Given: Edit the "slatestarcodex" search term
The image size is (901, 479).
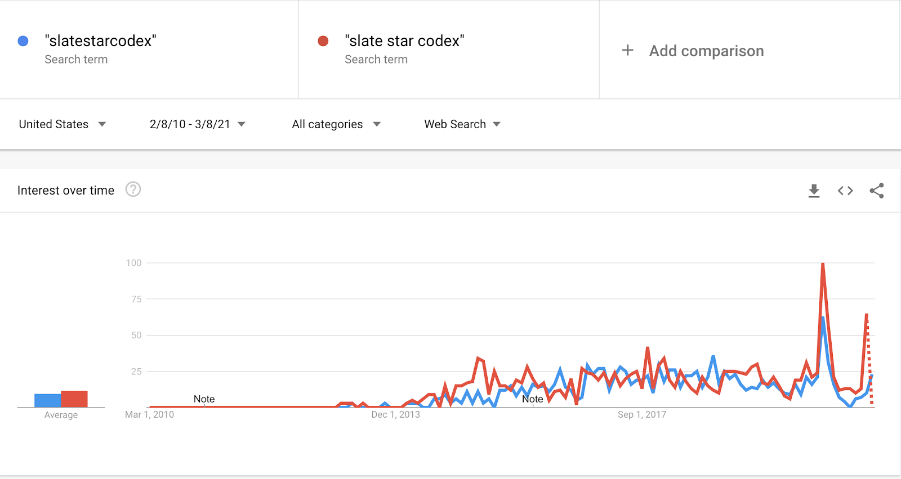Looking at the screenshot, I should click(x=100, y=41).
